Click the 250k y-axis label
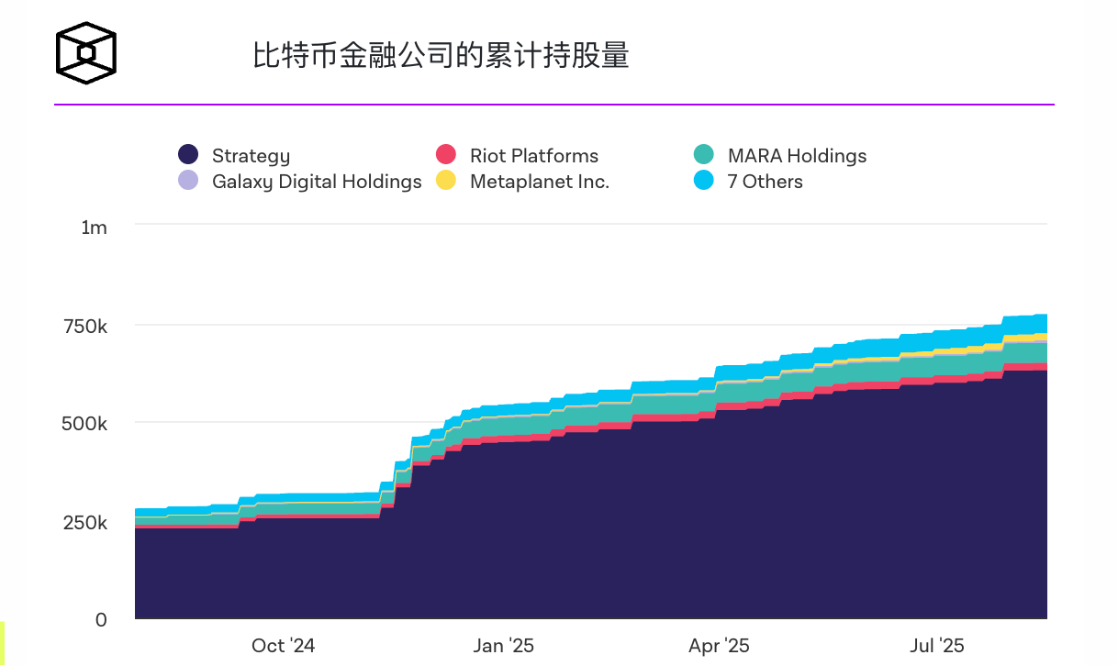Image resolution: width=1118 pixels, height=666 pixels. (x=84, y=522)
